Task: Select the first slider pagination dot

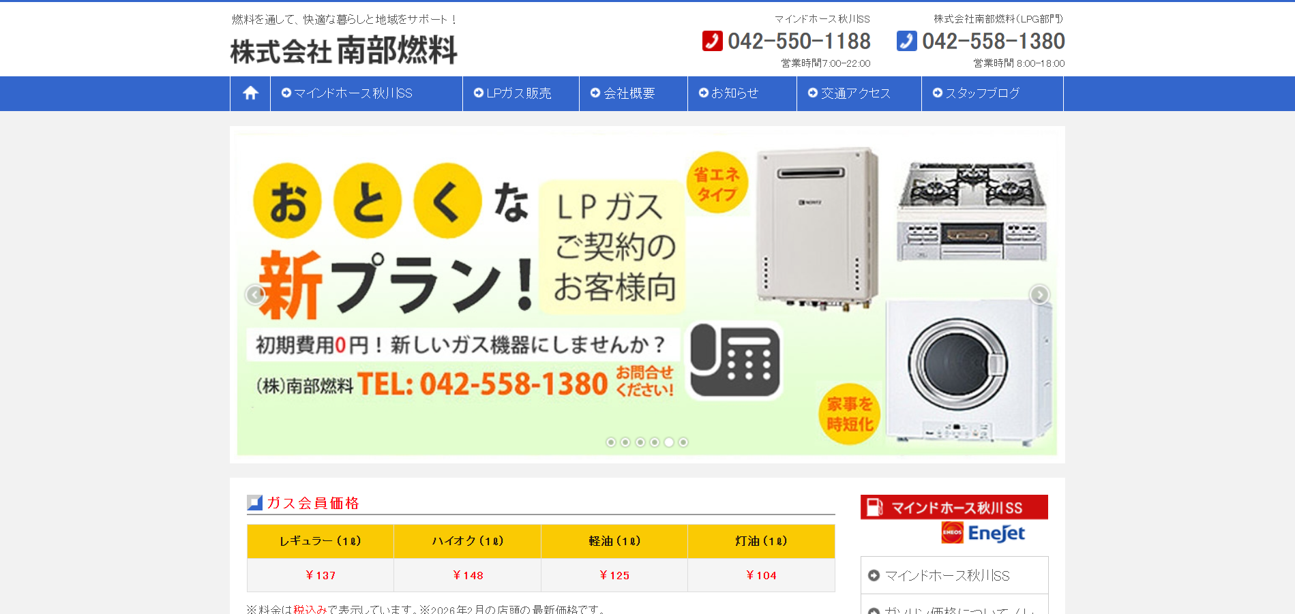Action: pyautogui.click(x=611, y=442)
